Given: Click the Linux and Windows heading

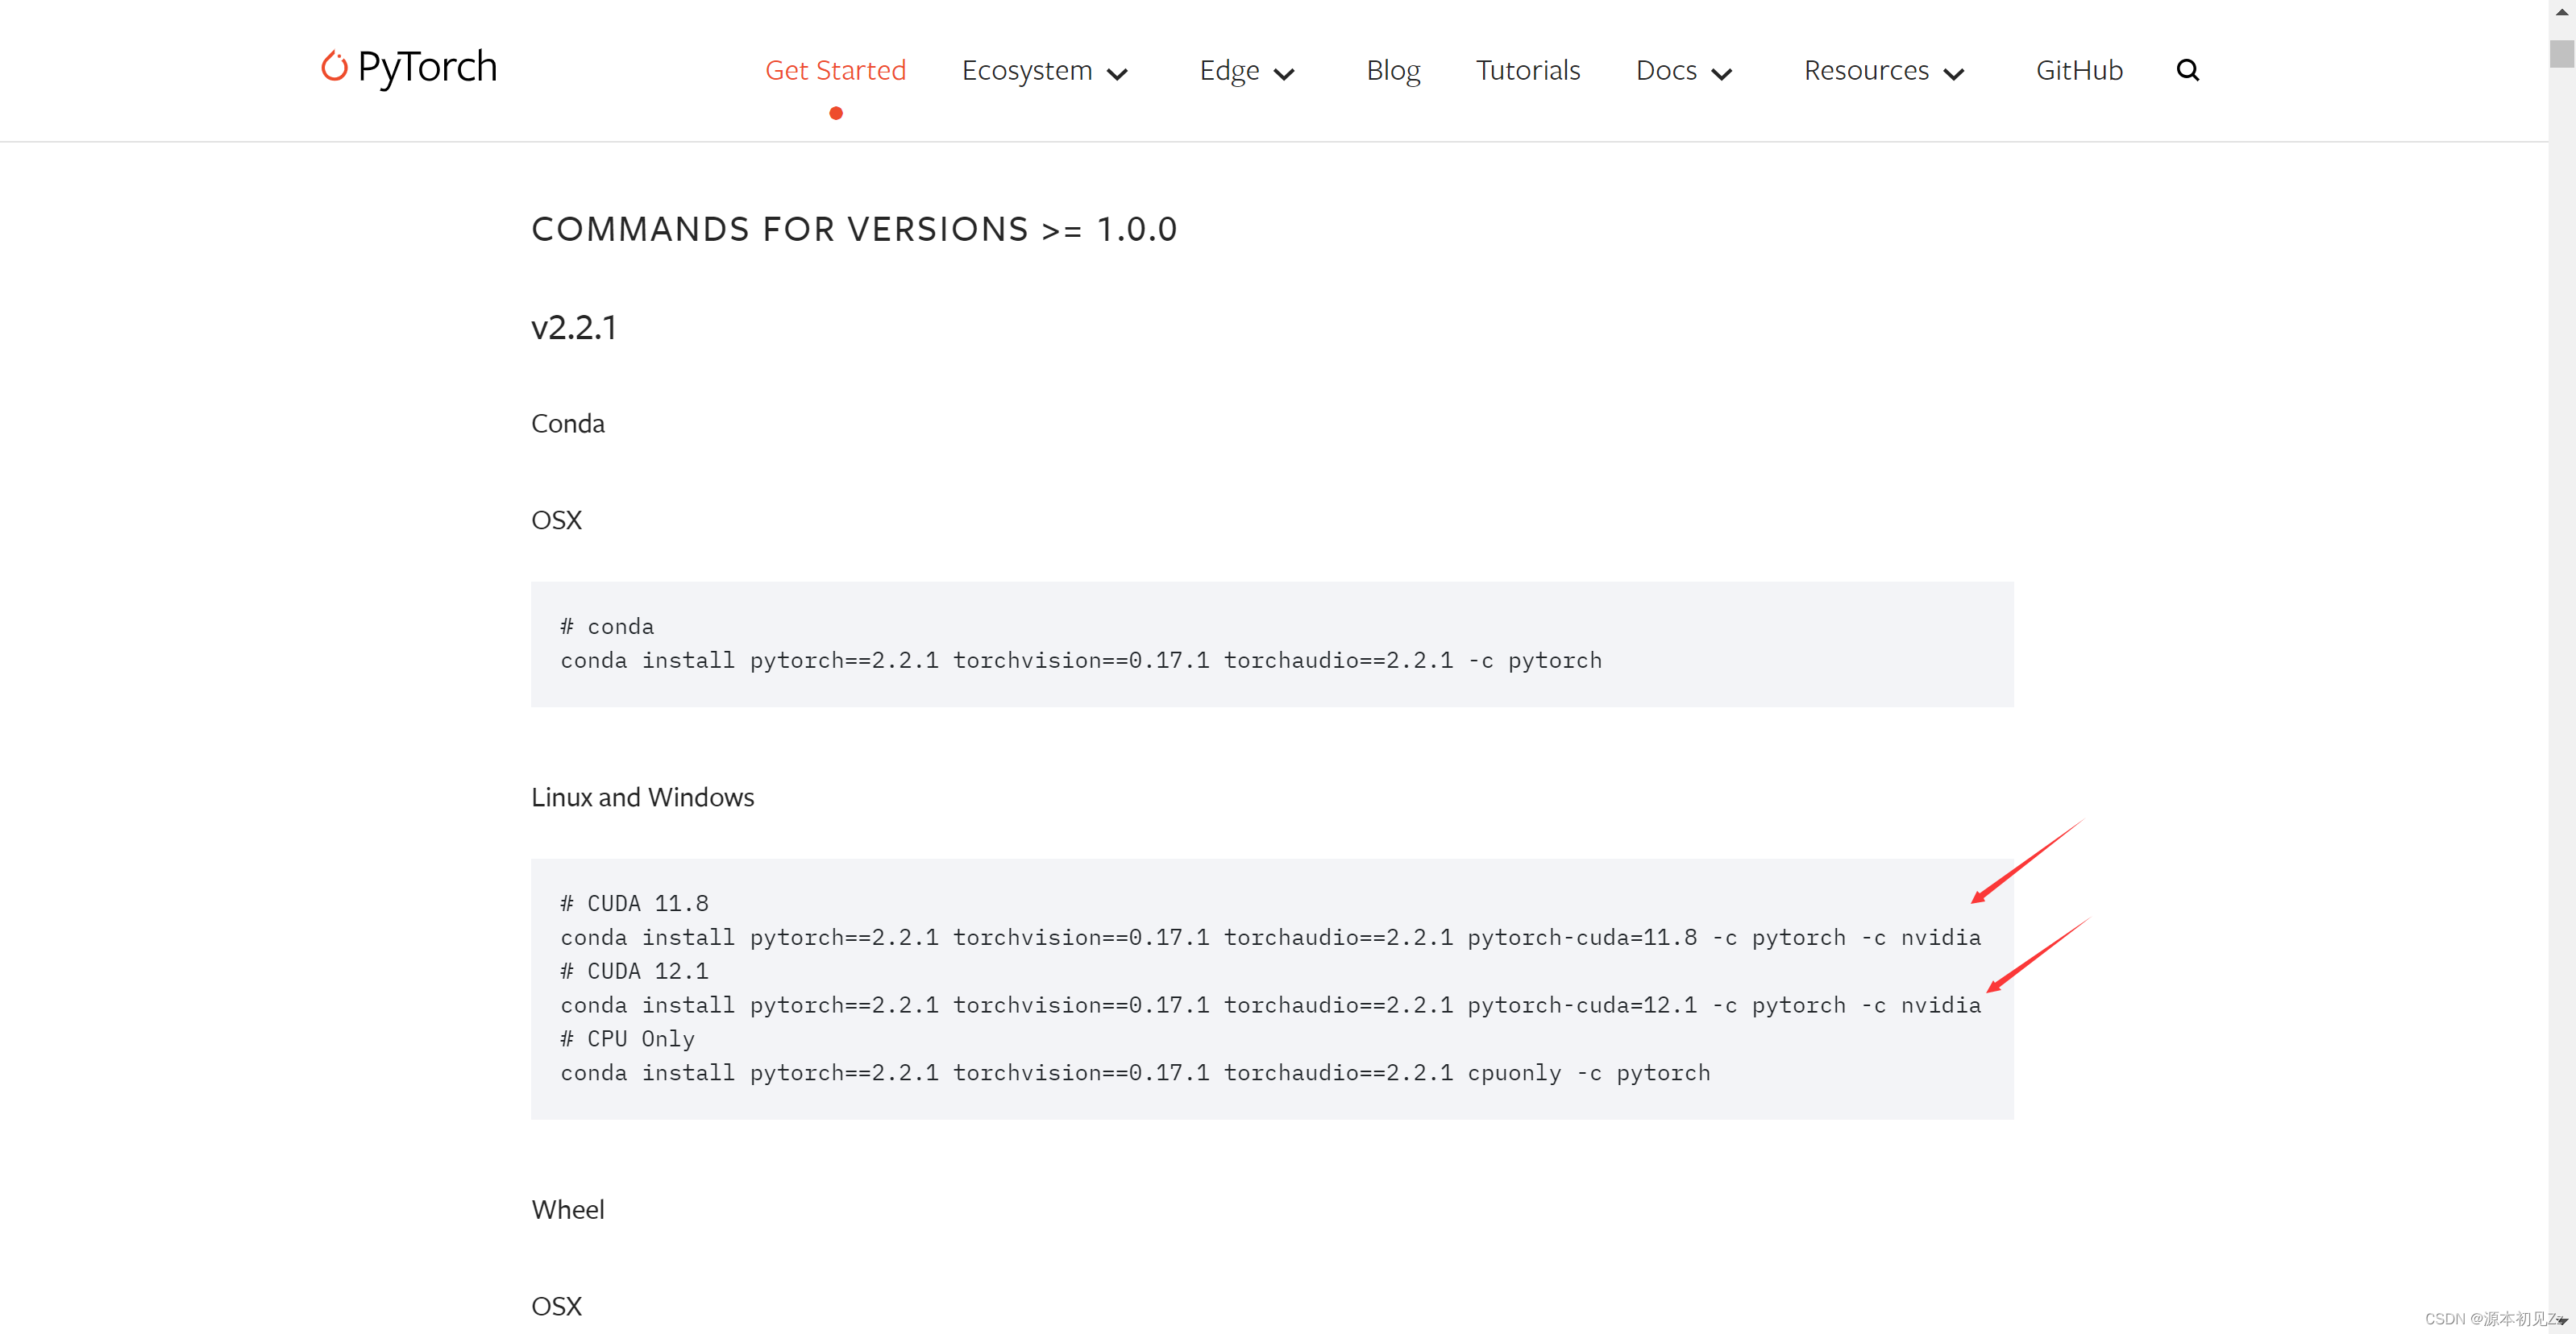Looking at the screenshot, I should [642, 797].
